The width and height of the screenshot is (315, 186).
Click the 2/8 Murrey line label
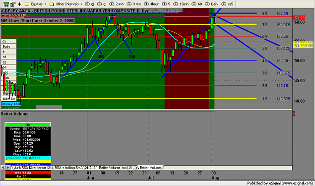pyautogui.click(x=265, y=86)
